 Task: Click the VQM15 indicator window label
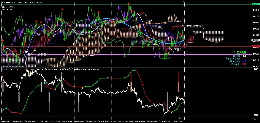coord(4,69)
